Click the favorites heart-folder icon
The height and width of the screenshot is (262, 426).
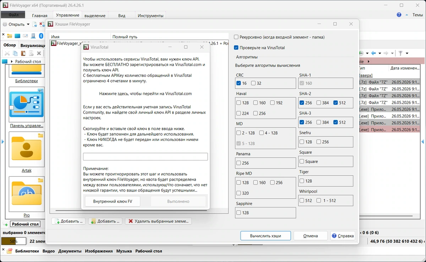pos(10,251)
